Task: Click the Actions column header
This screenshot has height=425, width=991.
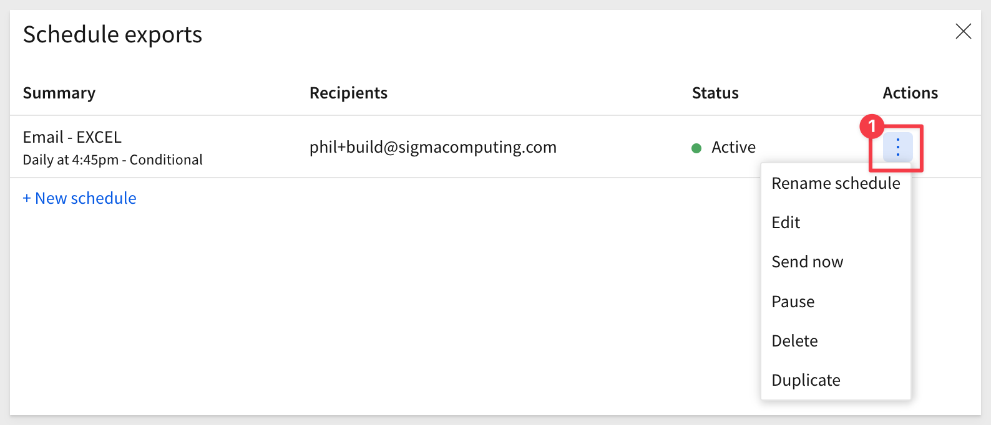Action: pyautogui.click(x=910, y=93)
